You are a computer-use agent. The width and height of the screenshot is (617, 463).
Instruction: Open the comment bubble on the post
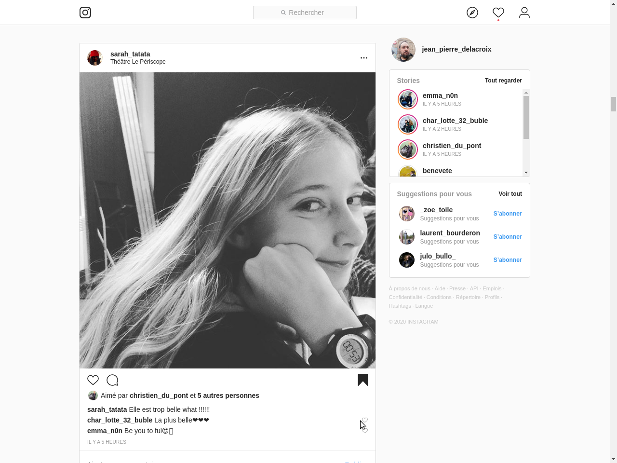coord(112,380)
